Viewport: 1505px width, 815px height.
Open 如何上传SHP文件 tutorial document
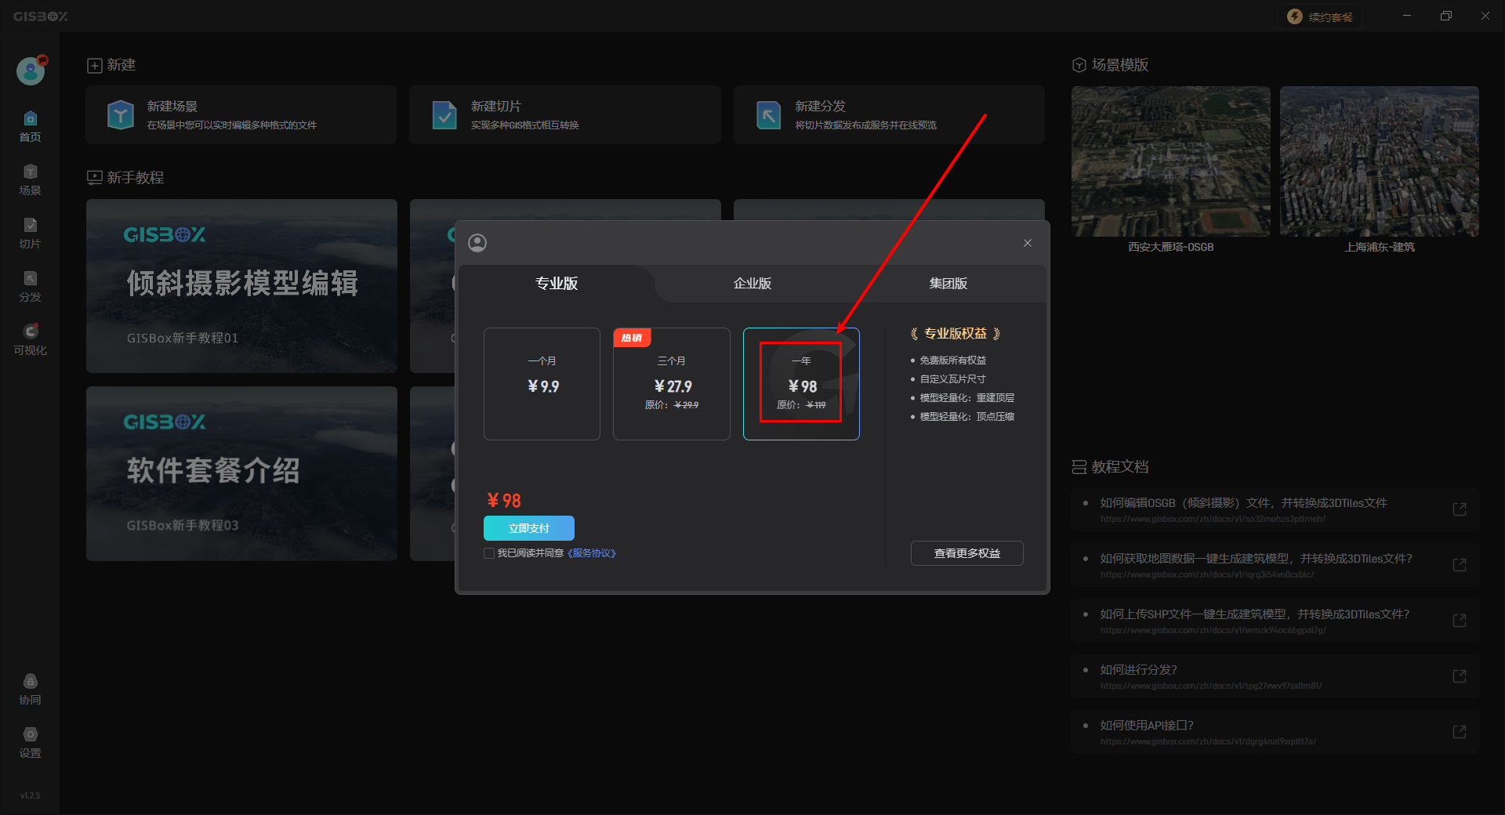click(1275, 621)
